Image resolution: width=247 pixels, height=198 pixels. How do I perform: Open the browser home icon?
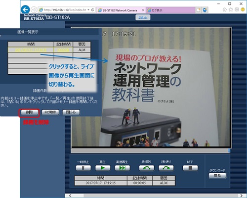pos(225,9)
